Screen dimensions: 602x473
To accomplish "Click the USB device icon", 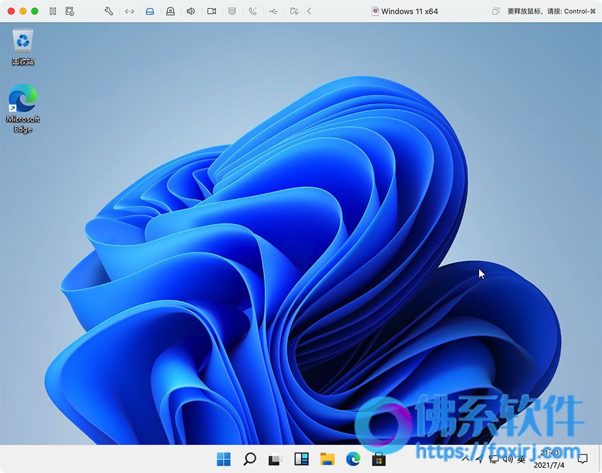I will tap(273, 11).
